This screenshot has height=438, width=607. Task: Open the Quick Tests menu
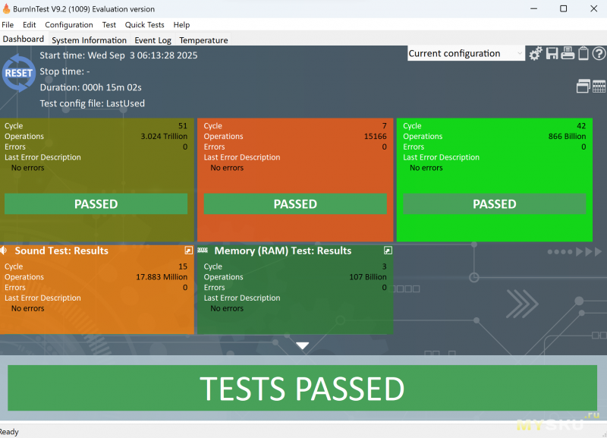coord(145,25)
